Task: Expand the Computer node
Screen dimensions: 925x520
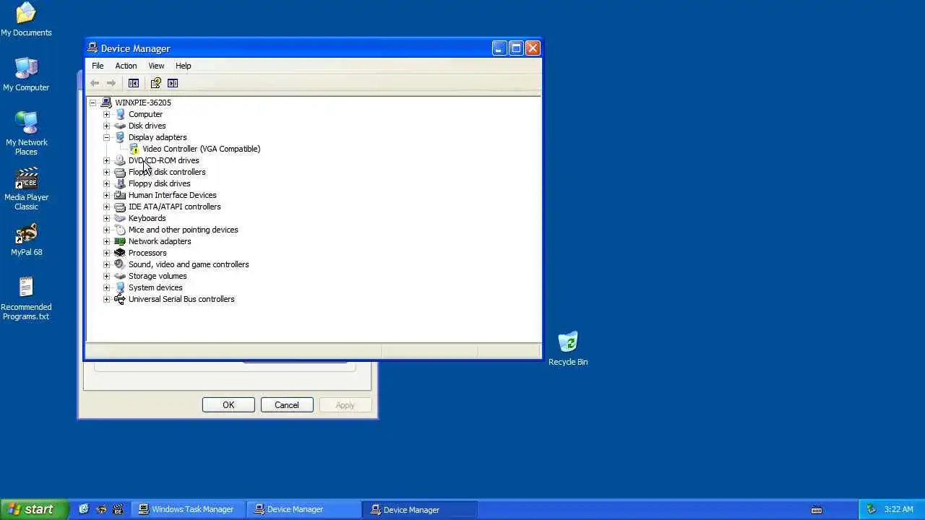Action: point(106,114)
